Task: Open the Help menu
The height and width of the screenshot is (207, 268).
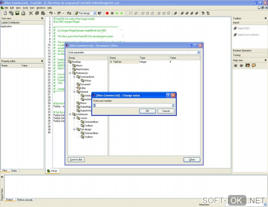Action: 50,8
